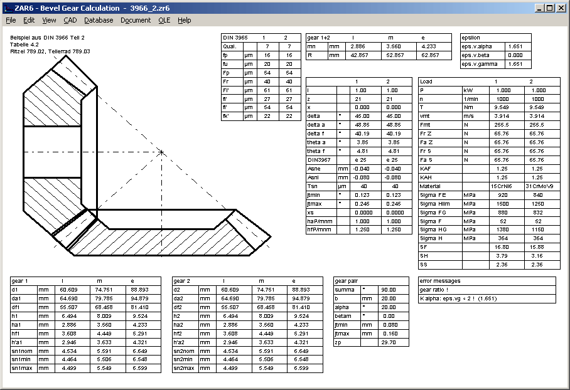Viewport: 570px width, 390px height.
Task: Open the Database menu
Action: coord(99,20)
